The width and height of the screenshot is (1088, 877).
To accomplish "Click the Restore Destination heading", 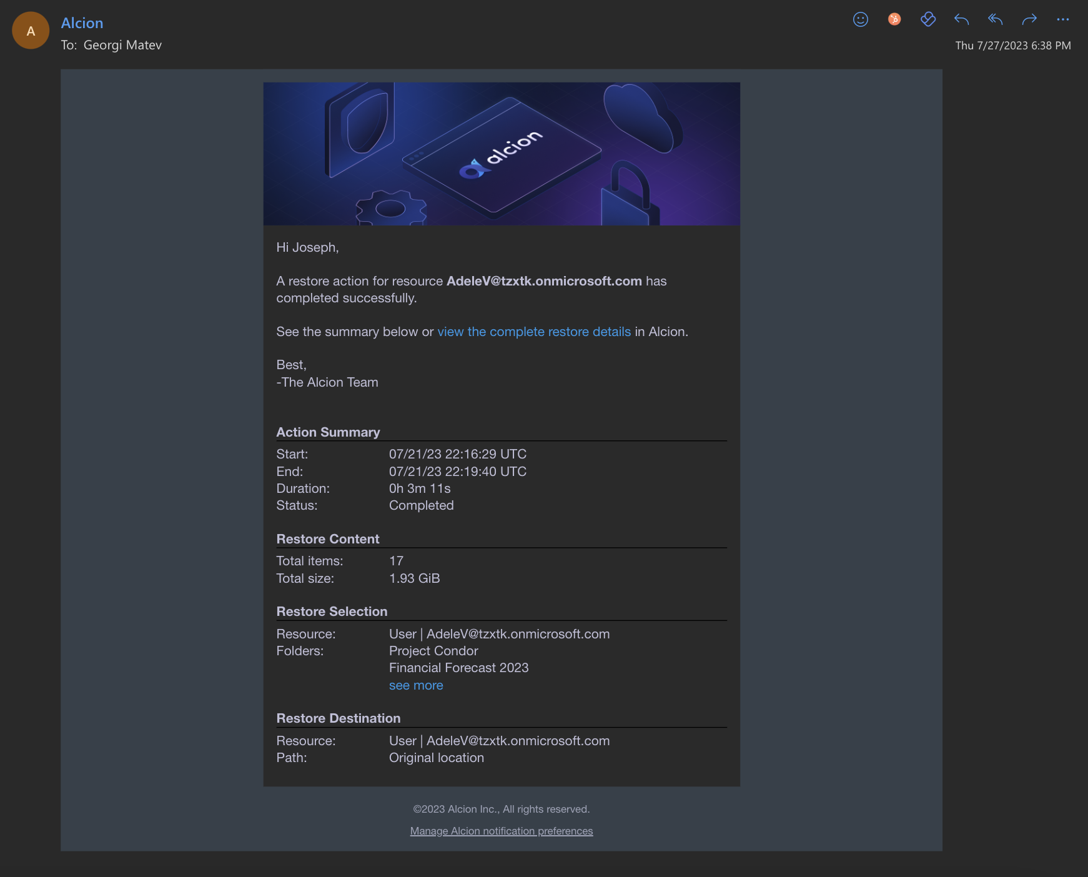I will [x=339, y=718].
